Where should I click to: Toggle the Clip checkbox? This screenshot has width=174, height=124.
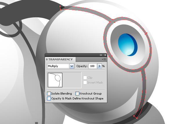(x=85, y=77)
